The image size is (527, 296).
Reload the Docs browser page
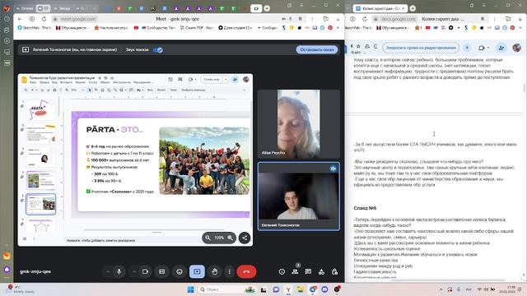pyautogui.click(x=365, y=19)
